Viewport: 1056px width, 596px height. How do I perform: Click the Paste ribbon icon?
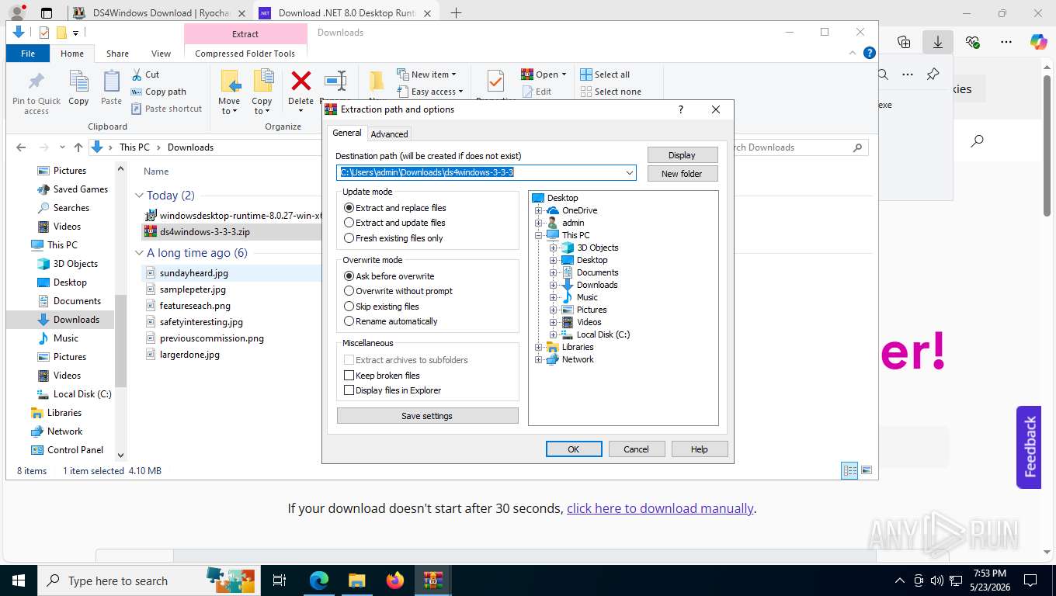pos(112,81)
